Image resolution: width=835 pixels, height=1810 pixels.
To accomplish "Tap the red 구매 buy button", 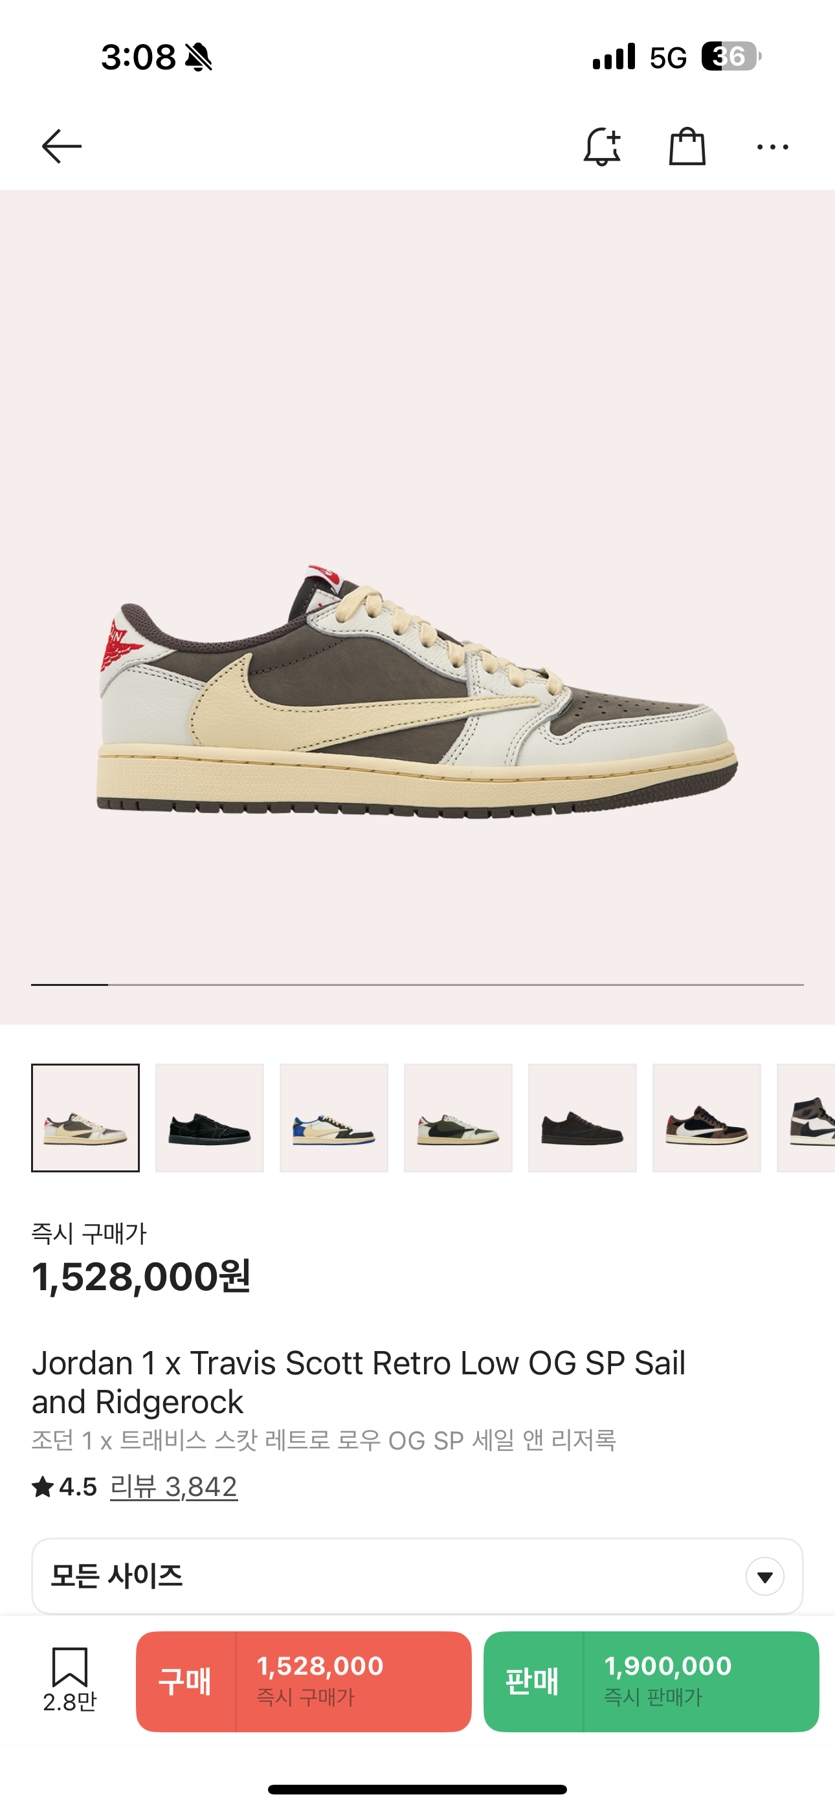I will (x=304, y=1681).
